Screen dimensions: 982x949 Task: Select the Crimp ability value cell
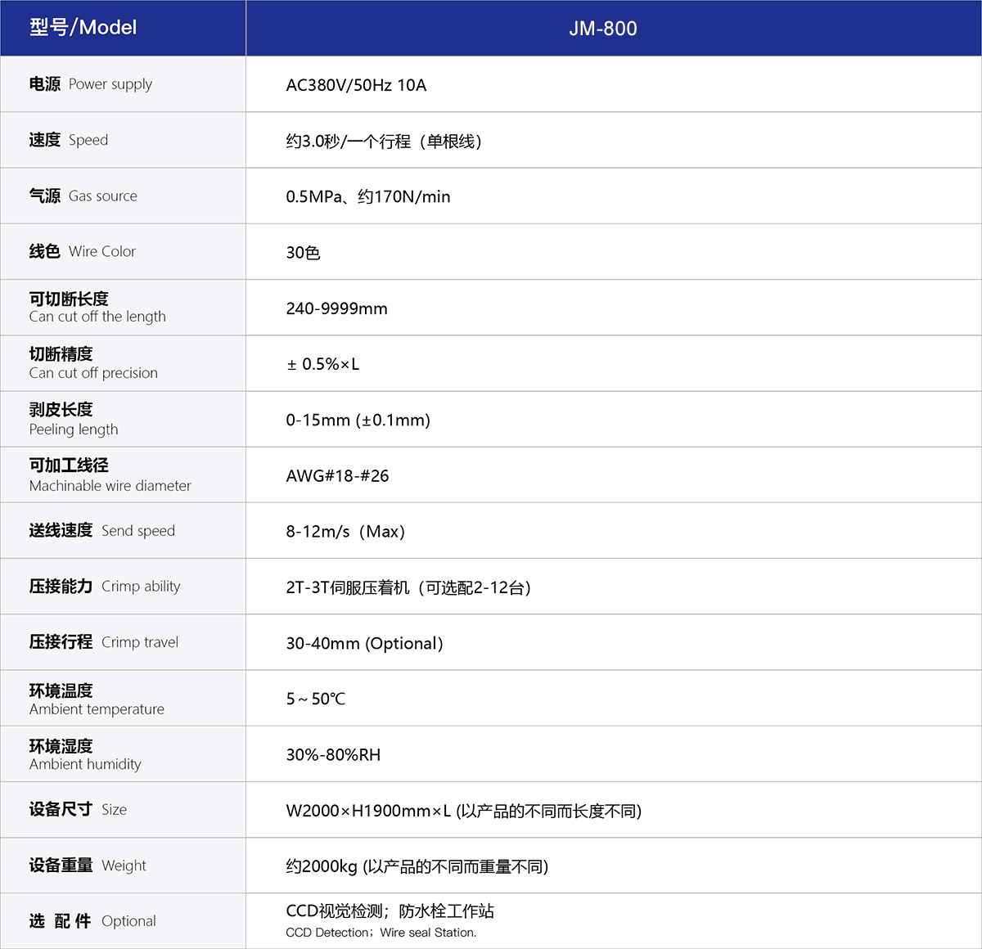tap(408, 587)
